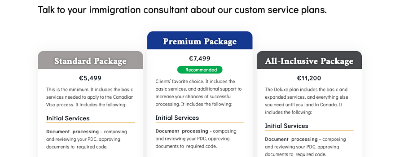Click the orange divider under All-Inclusive Initial Services
This screenshot has width=404, height=157.
click(x=309, y=130)
